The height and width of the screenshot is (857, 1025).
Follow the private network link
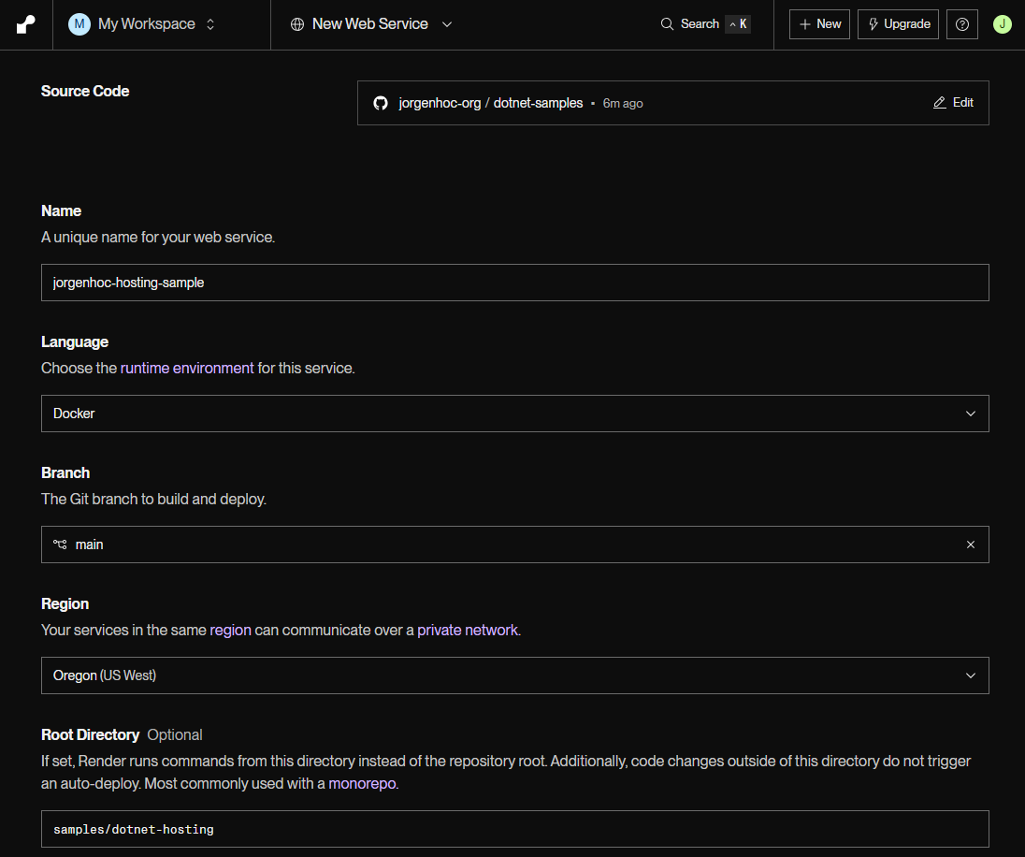point(468,630)
